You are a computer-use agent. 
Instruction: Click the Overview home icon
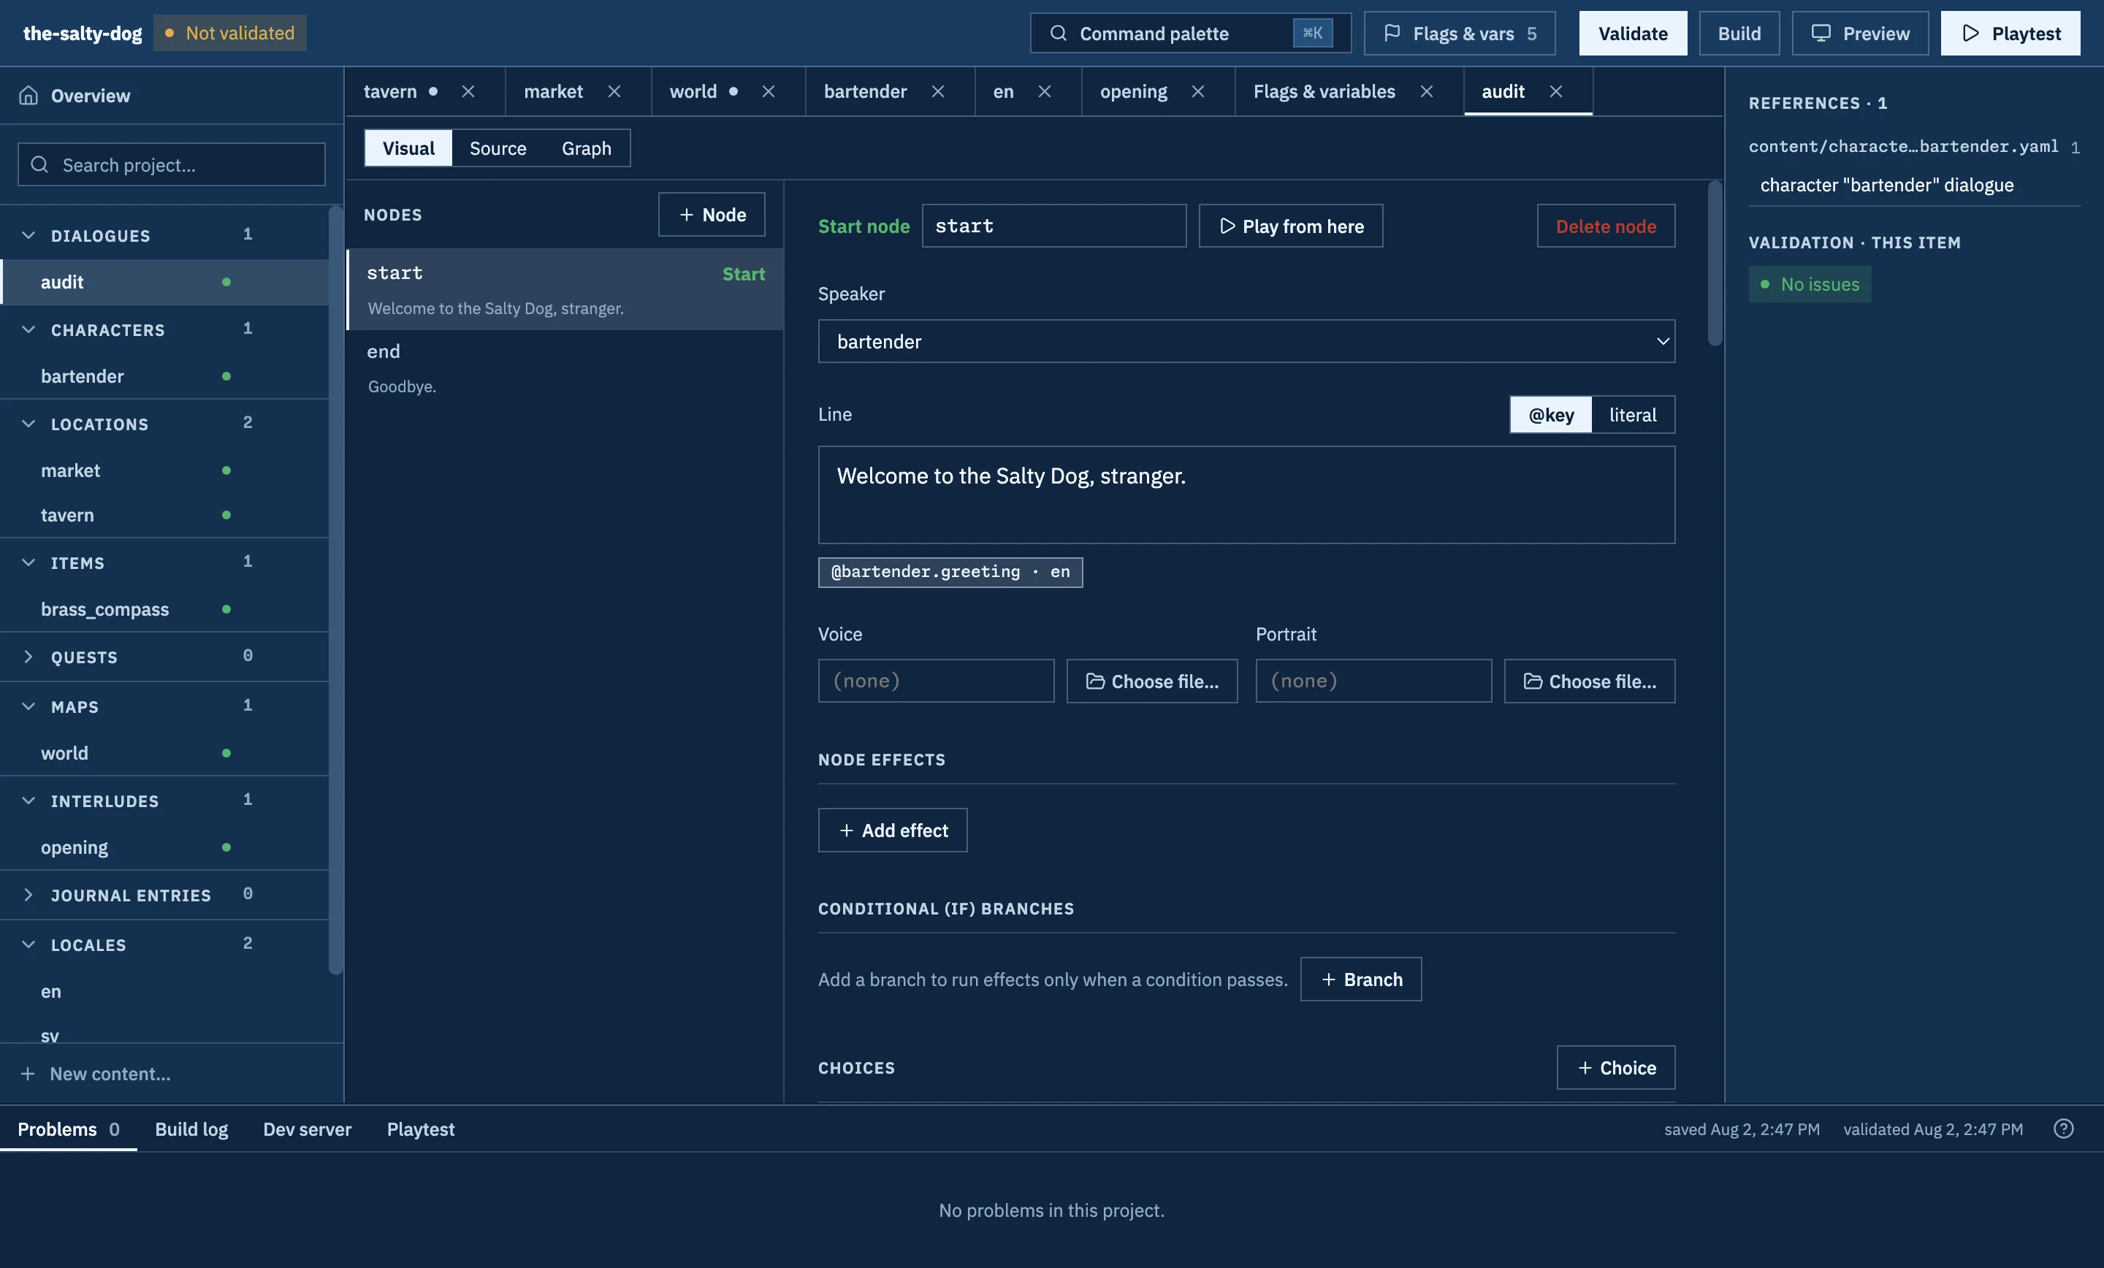29,96
